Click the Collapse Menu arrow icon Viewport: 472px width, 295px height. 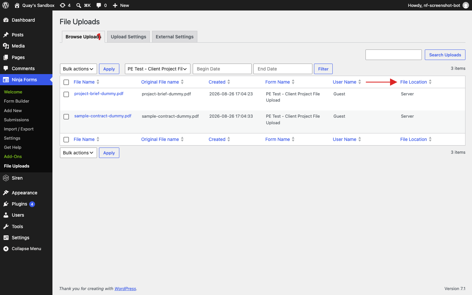6,249
